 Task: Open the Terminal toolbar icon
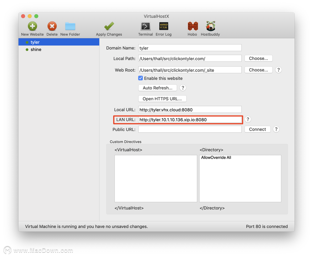click(145, 26)
